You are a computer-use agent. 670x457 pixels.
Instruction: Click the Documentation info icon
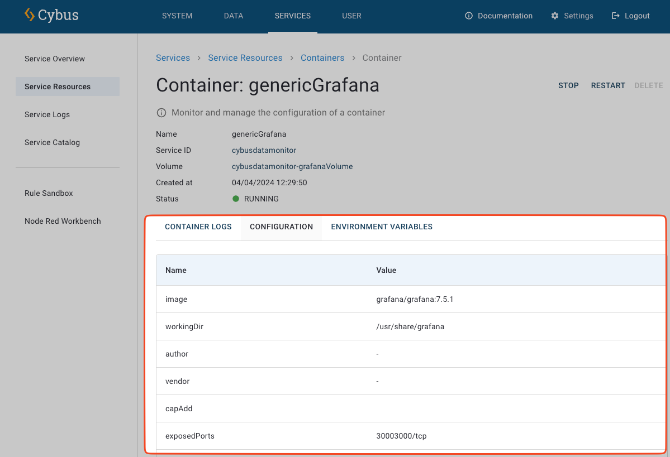click(x=469, y=16)
